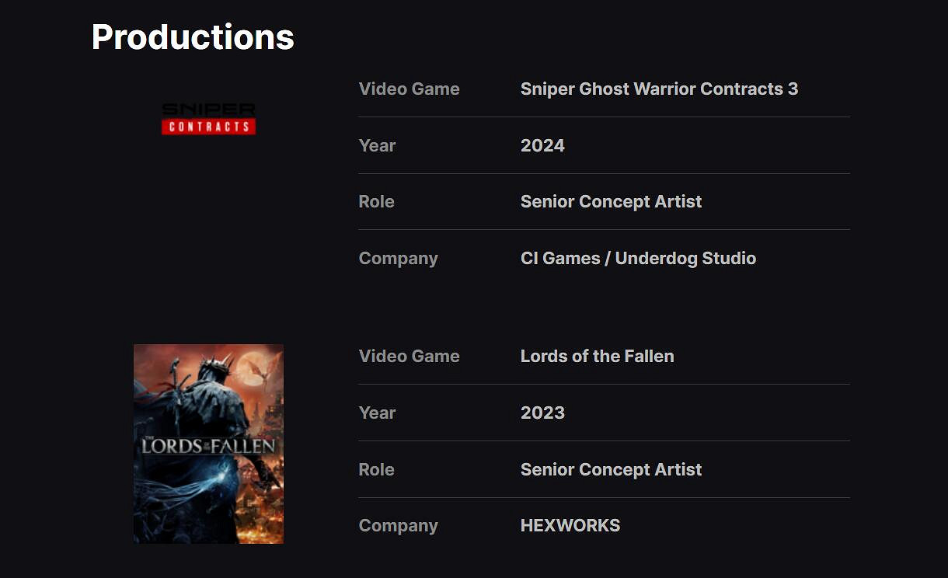The image size is (948, 578).
Task: Click the Role label in Sniper entry
Action: (x=376, y=201)
